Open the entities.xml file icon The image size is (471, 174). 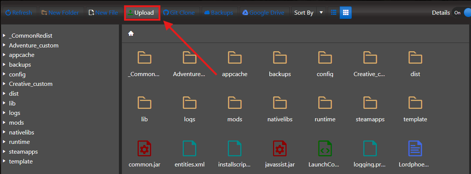[190, 148]
